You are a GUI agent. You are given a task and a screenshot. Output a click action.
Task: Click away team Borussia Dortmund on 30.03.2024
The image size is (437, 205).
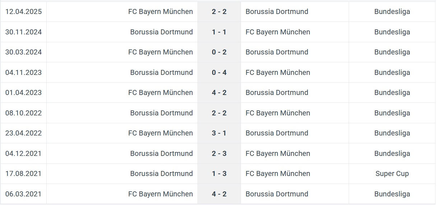277,52
